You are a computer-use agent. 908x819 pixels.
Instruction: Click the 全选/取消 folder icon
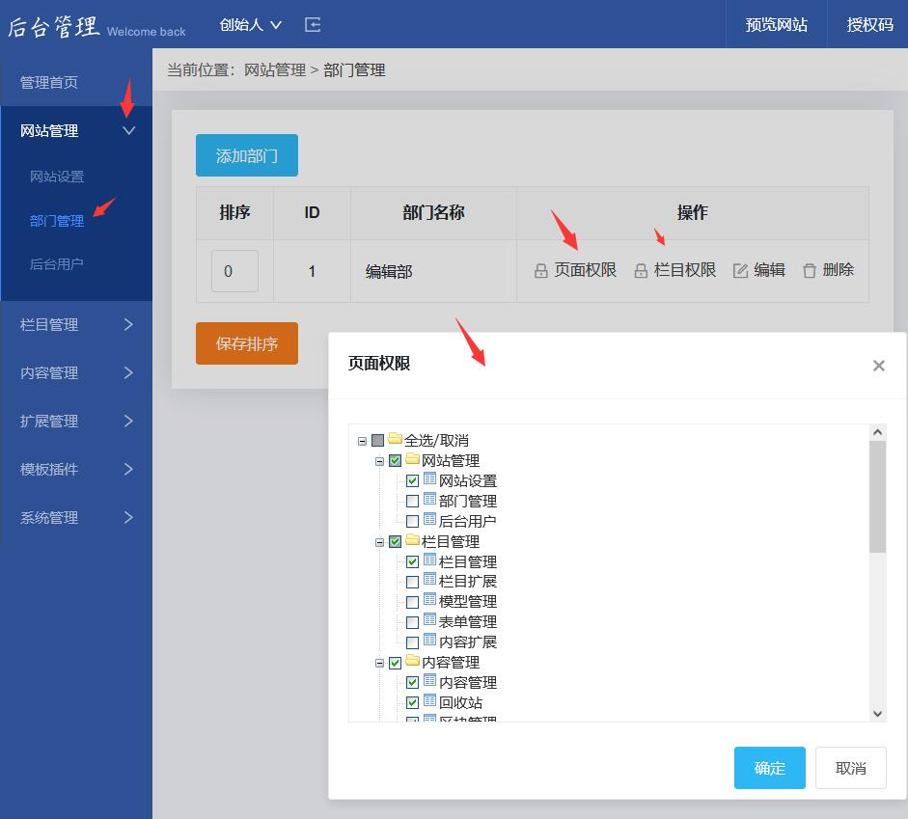[x=395, y=439]
